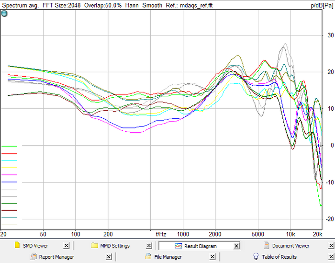Click the f/Hz frequency axis label
Image resolution: width=335 pixels, height=263 pixels.
(161, 234)
